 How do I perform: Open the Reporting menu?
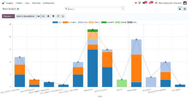pyautogui.click(x=36, y=3)
